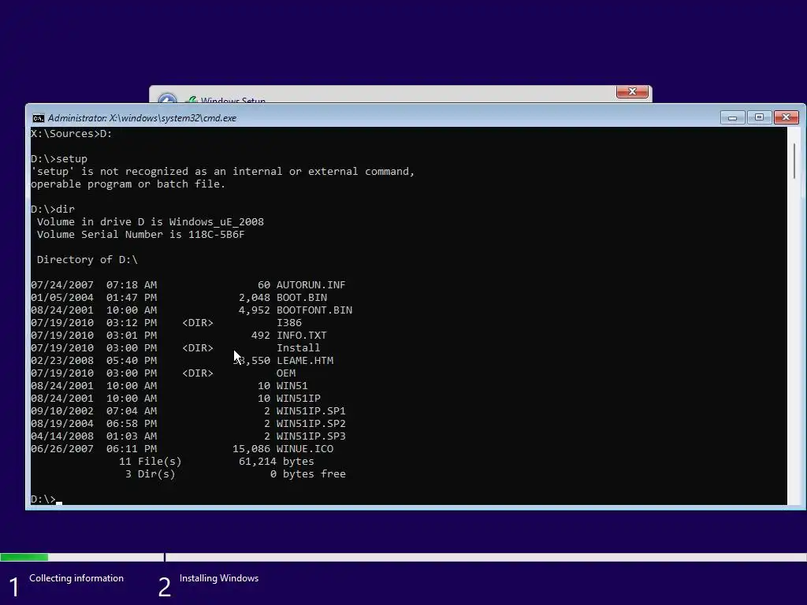
Task: Close the Windows Setup dialog behind
Action: click(x=632, y=91)
